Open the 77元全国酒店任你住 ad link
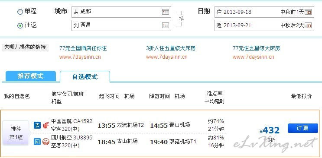Image resolution: width=322 pixels, height=158 pixels. [83, 48]
